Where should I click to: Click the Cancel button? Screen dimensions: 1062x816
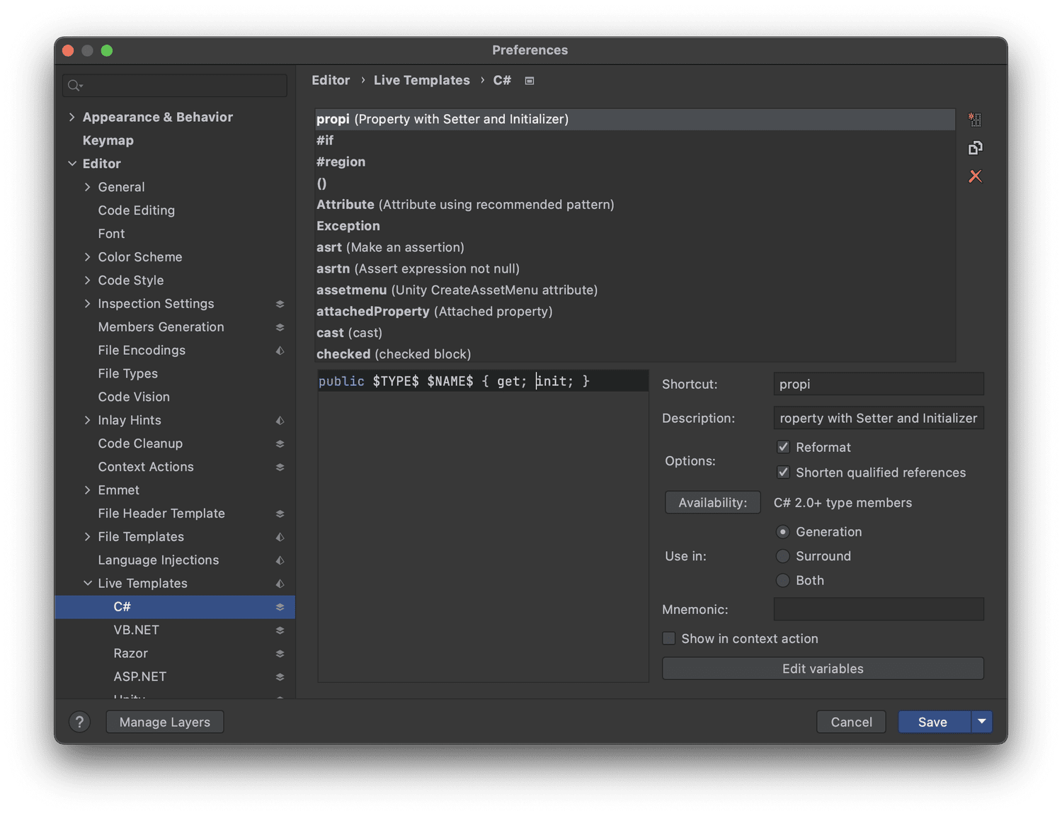pos(851,722)
